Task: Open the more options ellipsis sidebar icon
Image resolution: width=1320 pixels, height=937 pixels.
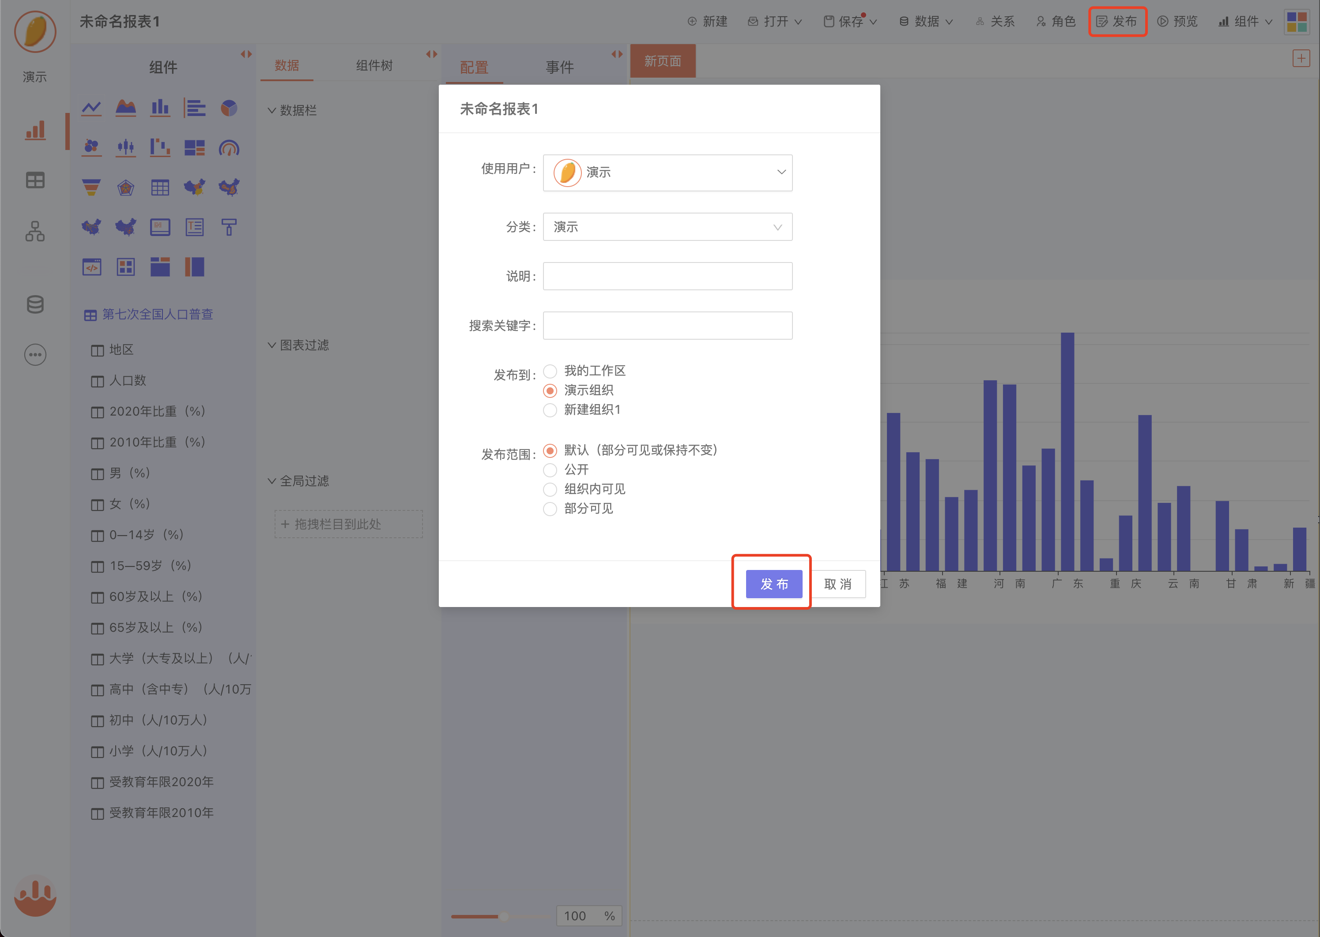Action: click(35, 354)
